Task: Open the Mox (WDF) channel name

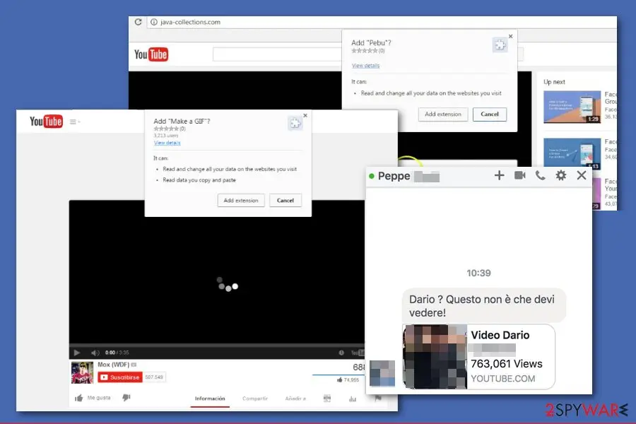Action: 113,365
